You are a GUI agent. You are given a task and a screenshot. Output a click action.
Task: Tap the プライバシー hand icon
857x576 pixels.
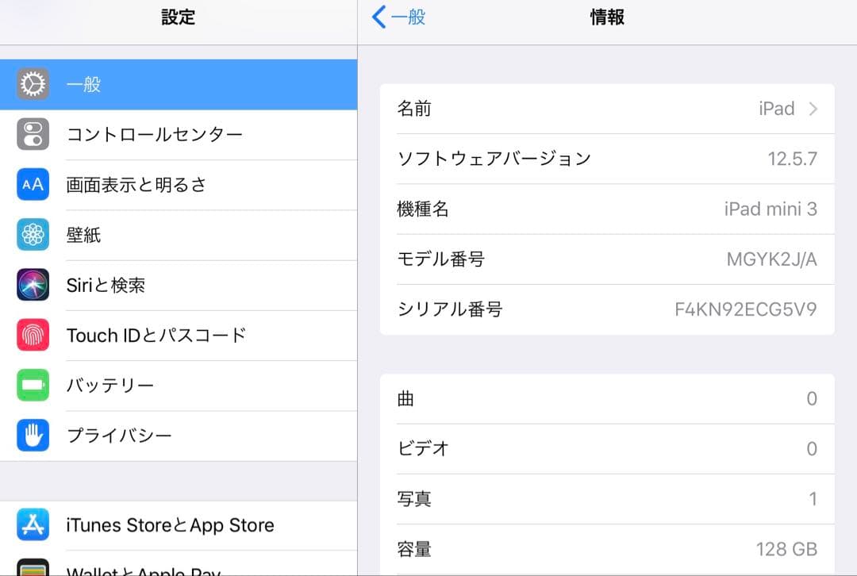(33, 435)
